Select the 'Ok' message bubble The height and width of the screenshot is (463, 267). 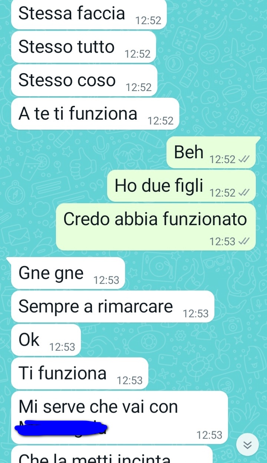tap(46, 340)
